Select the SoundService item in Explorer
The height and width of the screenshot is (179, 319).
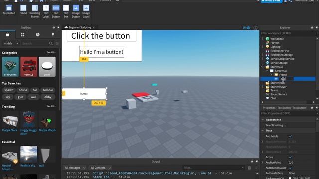click(279, 94)
